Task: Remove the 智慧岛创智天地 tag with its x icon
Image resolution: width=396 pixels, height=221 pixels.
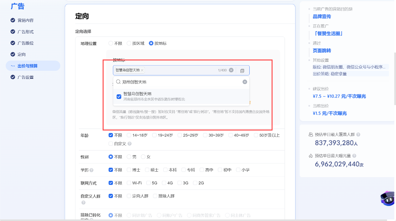Action: pyautogui.click(x=142, y=70)
